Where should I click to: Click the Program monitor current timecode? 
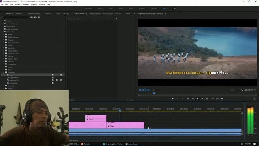pos(144,90)
